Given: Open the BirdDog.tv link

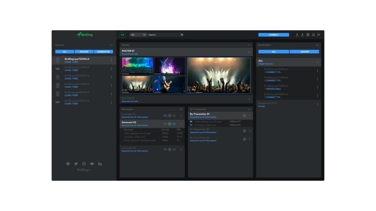Looking at the screenshot, I should click(84, 170).
